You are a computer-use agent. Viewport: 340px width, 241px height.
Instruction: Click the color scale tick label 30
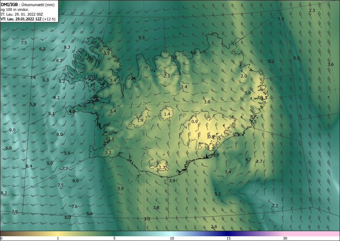[x=285, y=238]
